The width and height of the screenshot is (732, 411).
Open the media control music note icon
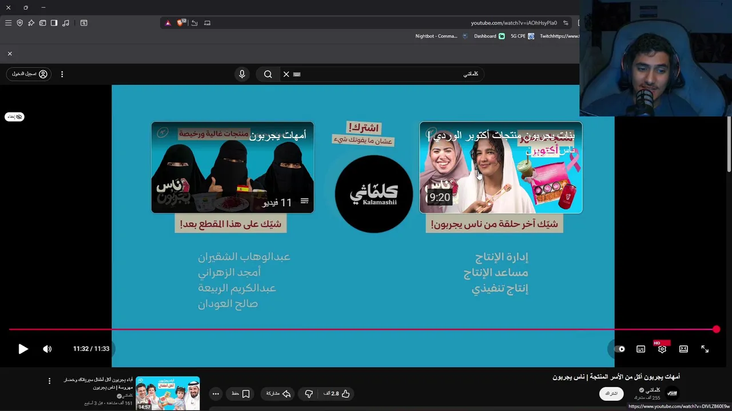[x=66, y=23]
